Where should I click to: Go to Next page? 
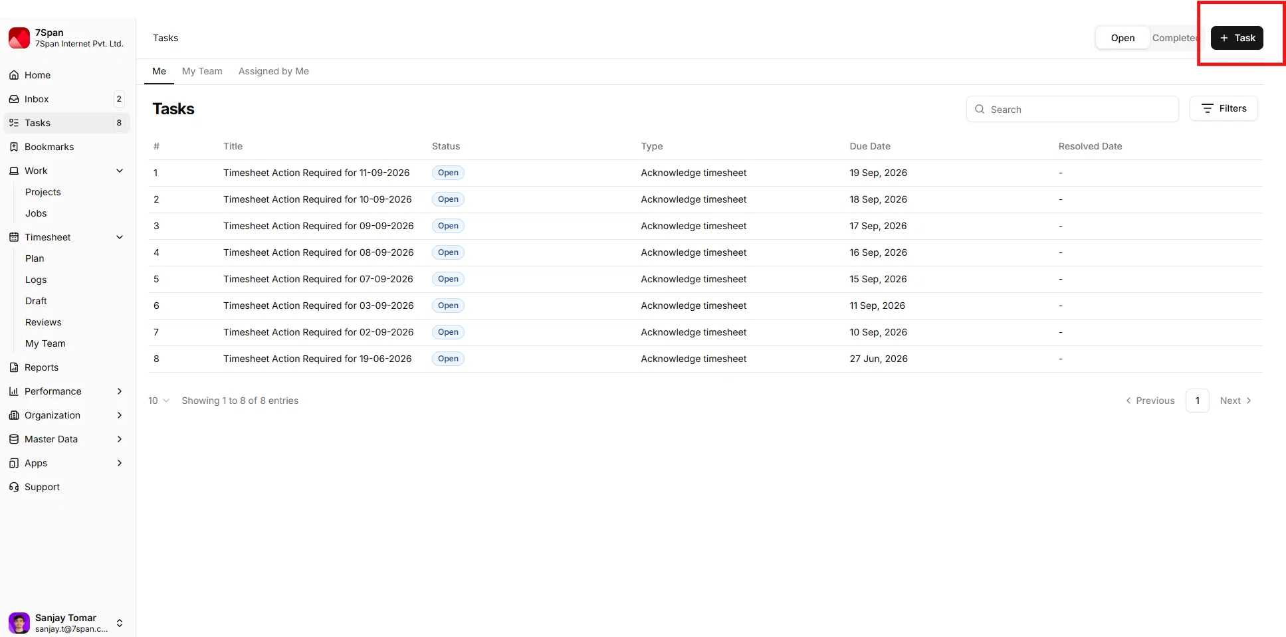(x=1235, y=401)
